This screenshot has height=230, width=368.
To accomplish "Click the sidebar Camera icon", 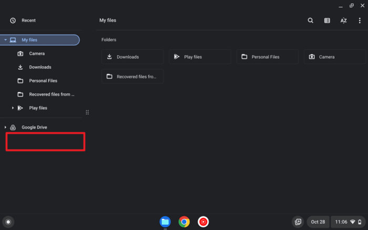I will pyautogui.click(x=21, y=54).
